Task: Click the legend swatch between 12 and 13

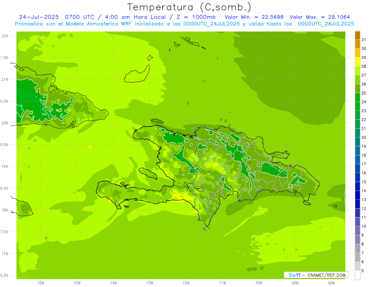Action: pyautogui.click(x=357, y=204)
